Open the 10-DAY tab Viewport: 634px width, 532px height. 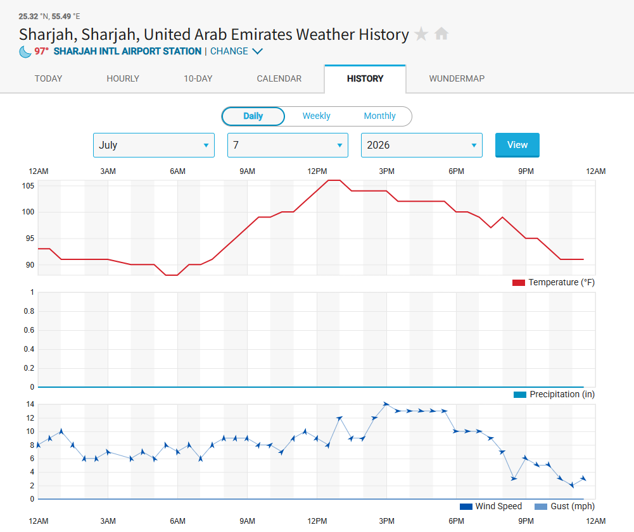coord(198,78)
